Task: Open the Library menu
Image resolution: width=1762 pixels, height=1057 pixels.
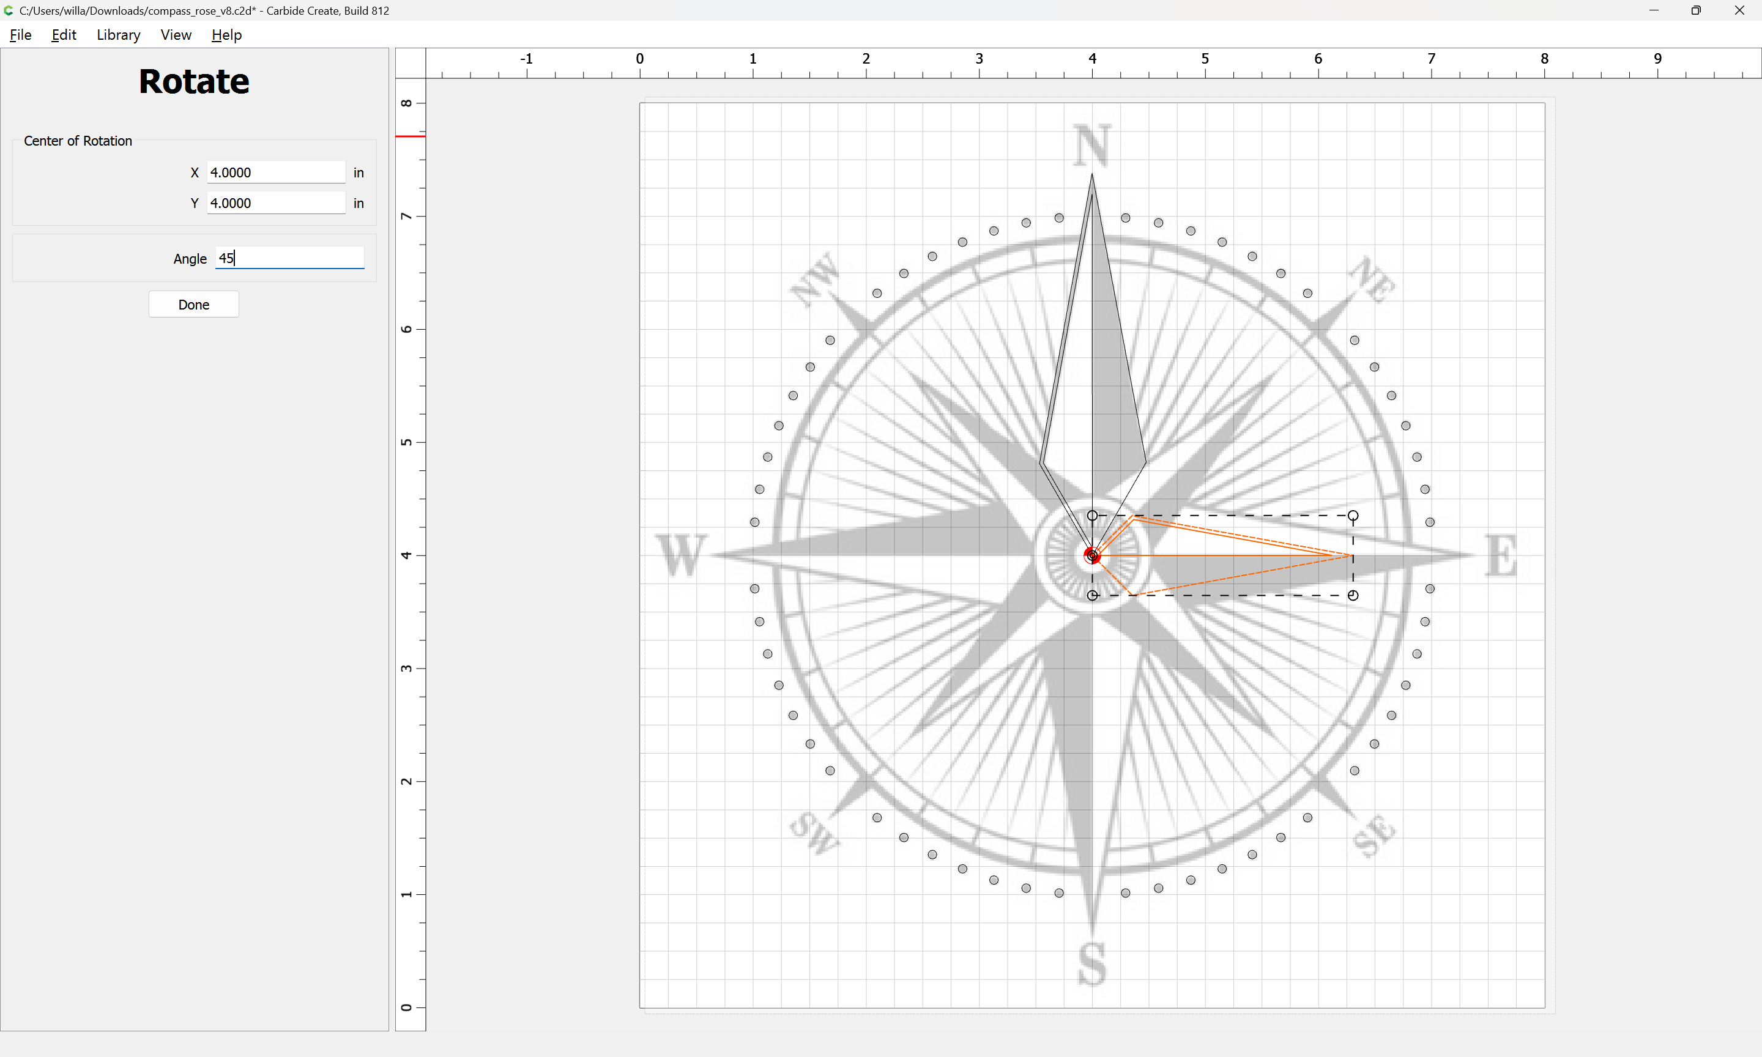Action: point(118,35)
